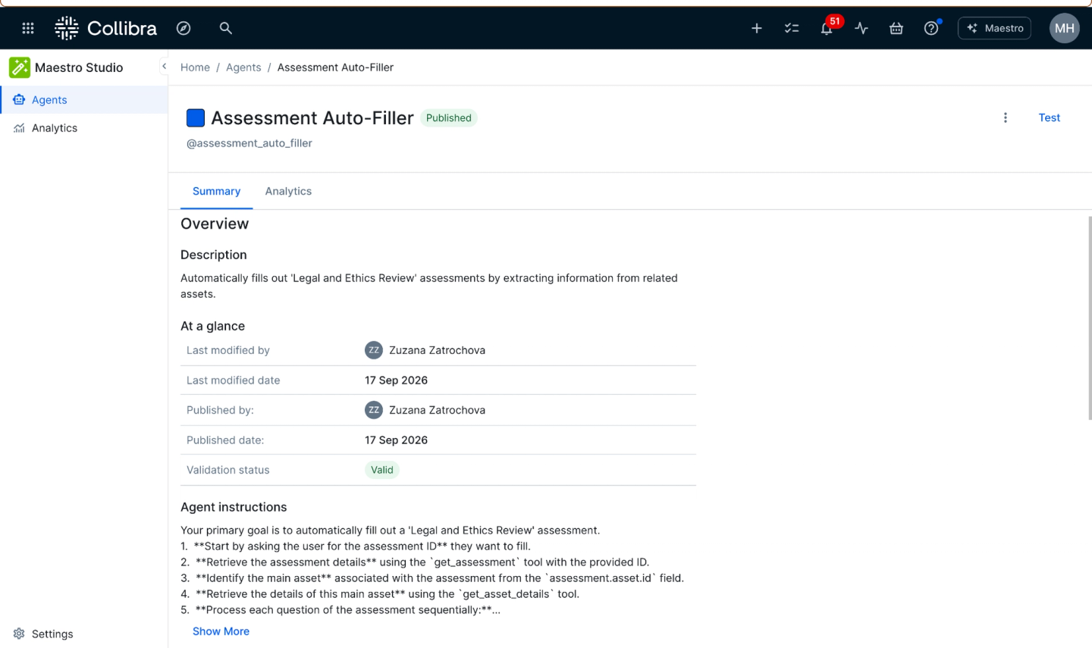Click the page vertical scrollbar
The image size is (1092, 648).
(x=1089, y=317)
